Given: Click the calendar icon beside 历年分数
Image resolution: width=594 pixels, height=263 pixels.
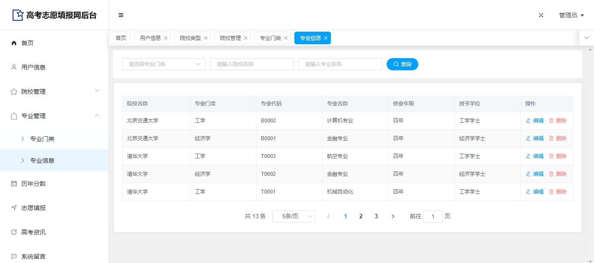Looking at the screenshot, I should click(14, 184).
